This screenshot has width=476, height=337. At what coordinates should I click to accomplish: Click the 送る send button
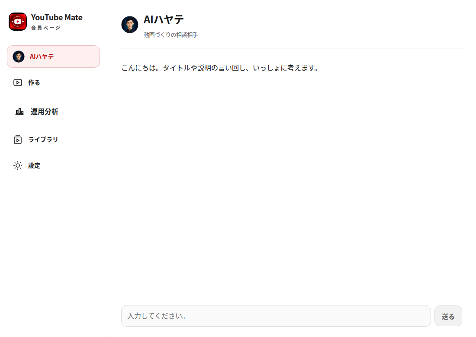click(448, 316)
